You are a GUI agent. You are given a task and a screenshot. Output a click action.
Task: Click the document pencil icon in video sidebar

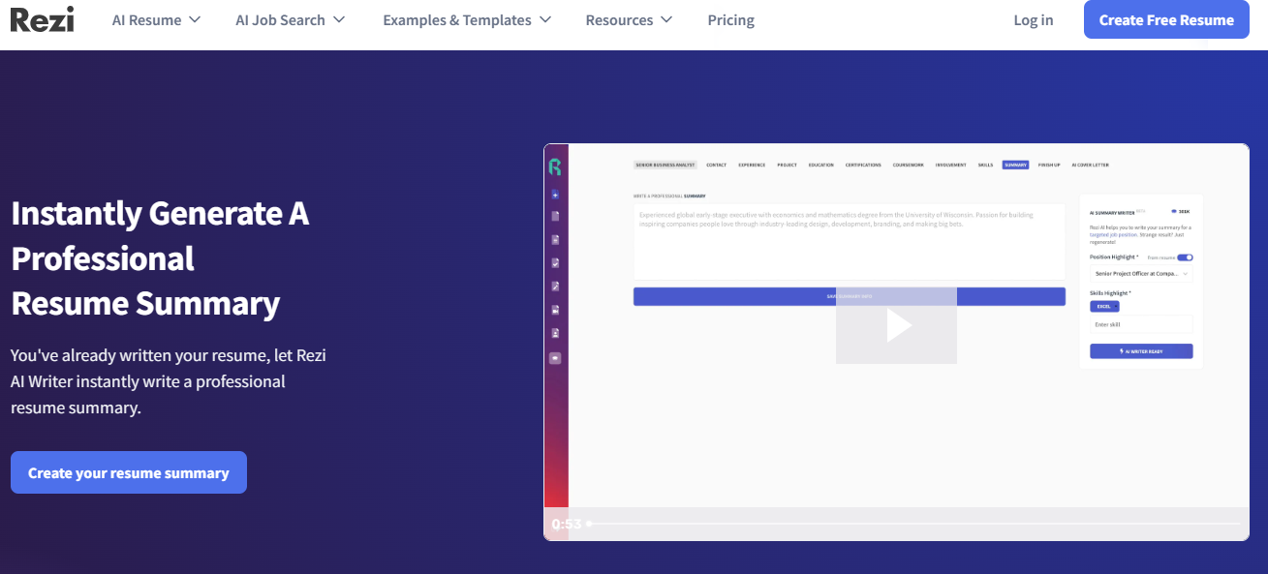click(x=555, y=286)
